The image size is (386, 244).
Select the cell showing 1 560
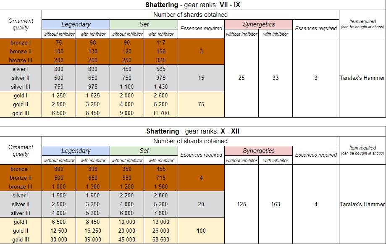click(x=161, y=186)
